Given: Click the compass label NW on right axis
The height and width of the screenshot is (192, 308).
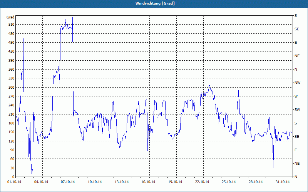Looking at the screenshot, I should 297,83.
